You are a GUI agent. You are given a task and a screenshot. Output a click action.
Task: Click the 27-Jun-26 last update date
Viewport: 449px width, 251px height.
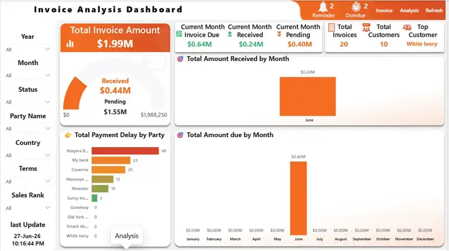[x=27, y=236]
